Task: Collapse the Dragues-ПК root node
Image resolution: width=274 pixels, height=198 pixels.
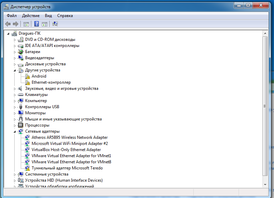Action: click(x=8, y=34)
